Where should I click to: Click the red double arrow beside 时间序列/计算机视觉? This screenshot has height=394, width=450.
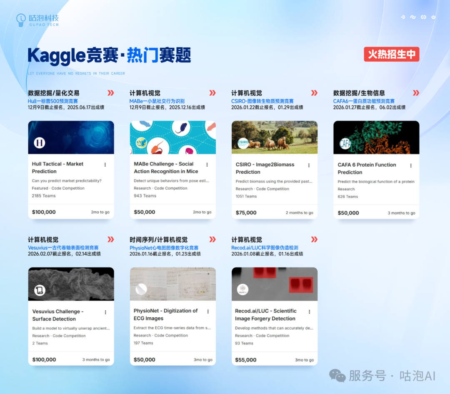212,239
